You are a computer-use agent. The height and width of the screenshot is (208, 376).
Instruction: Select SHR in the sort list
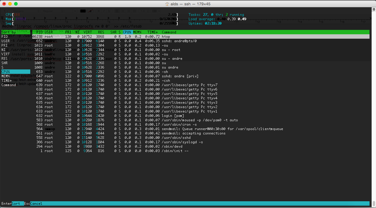7,63
